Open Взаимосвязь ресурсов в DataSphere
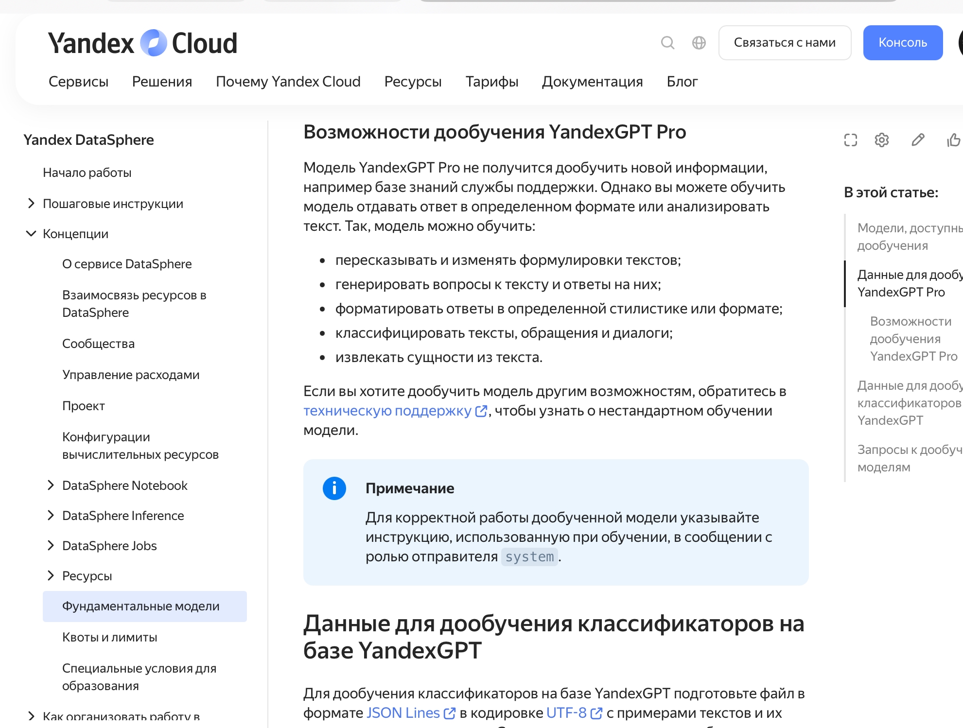The width and height of the screenshot is (963, 728). (x=134, y=304)
